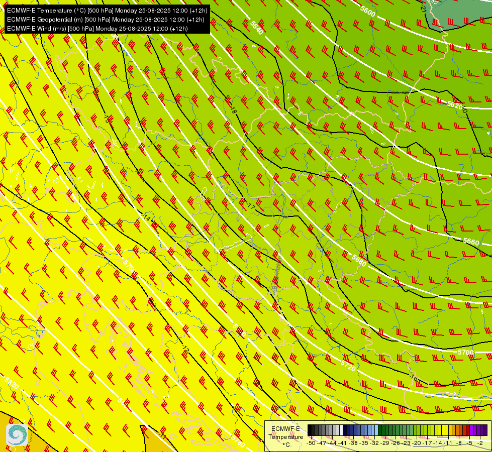Select the ECMWF-E Wind 500 hPa header line
The width and height of the screenshot is (492, 452).
(97, 29)
